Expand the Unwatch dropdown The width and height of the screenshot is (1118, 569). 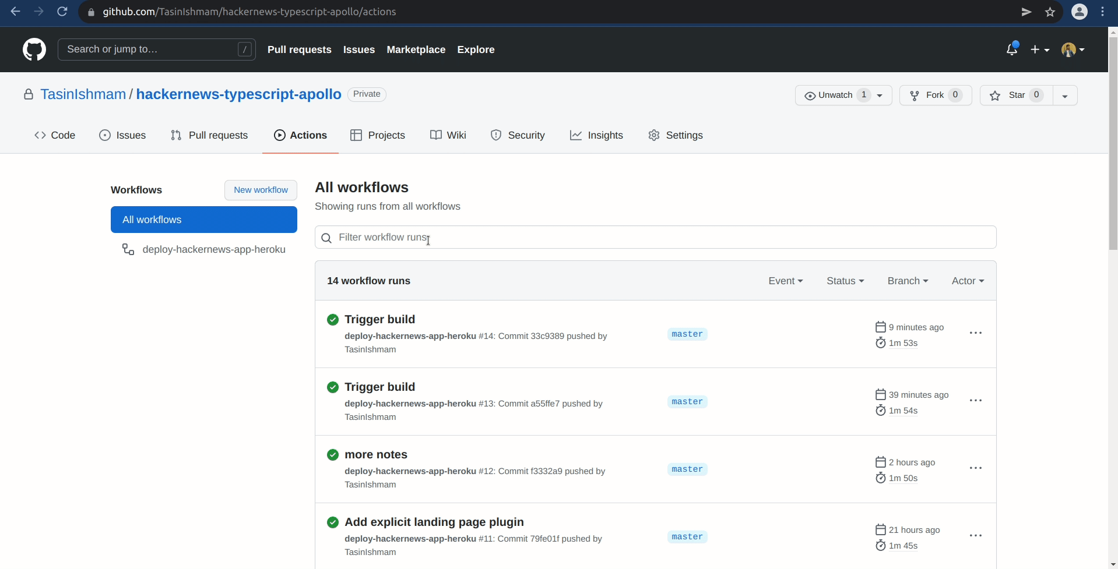(843, 95)
